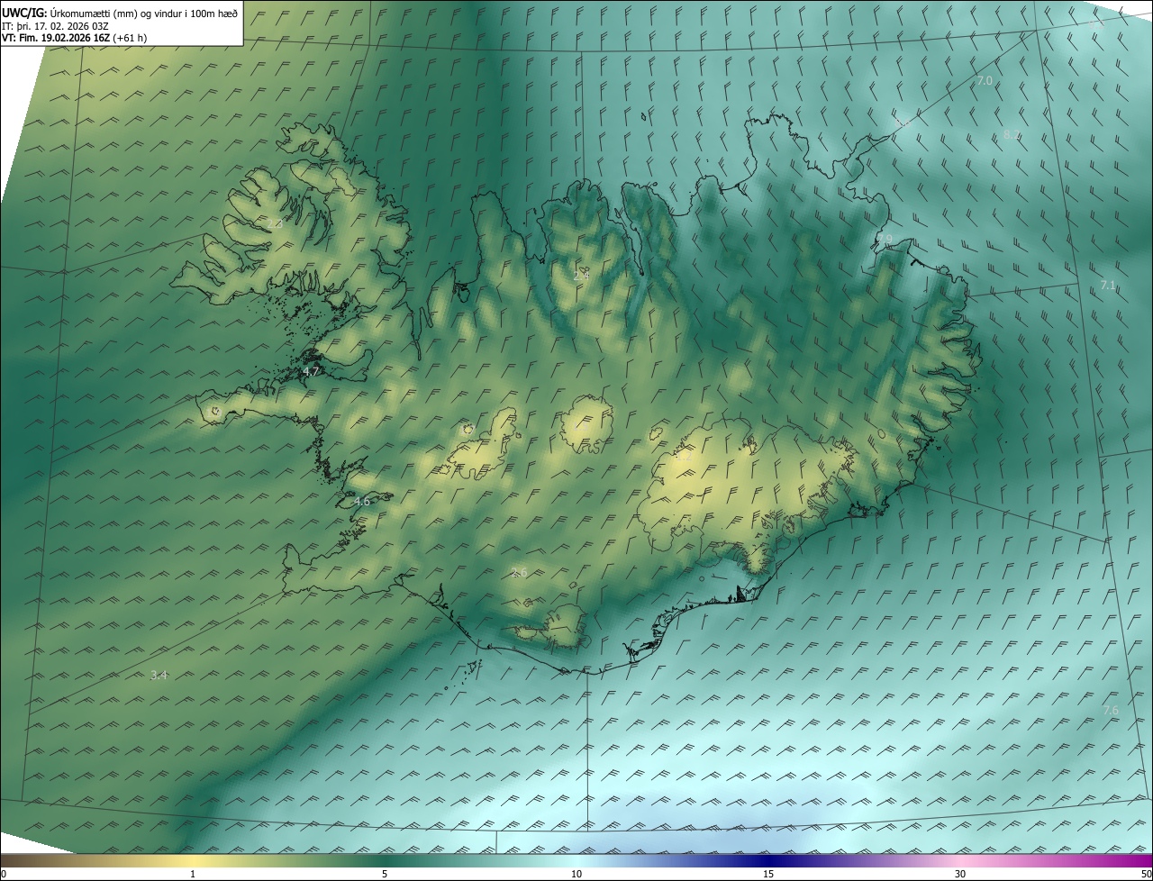
Task: Click the colour scale tick label 15
Action: 768,874
